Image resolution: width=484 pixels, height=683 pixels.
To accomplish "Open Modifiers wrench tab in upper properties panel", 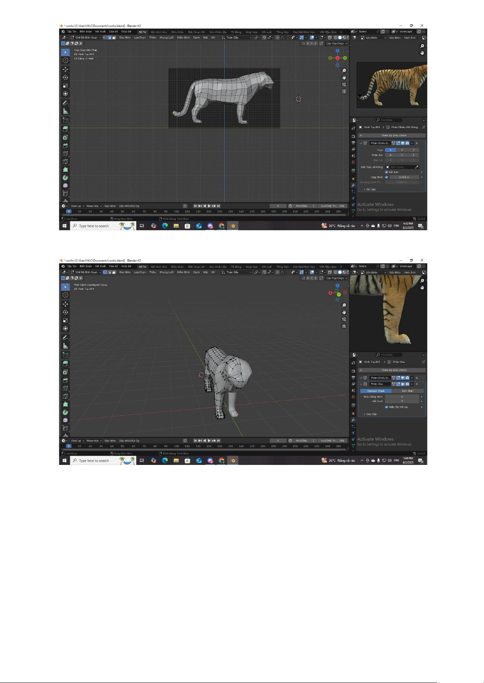I will click(x=353, y=185).
